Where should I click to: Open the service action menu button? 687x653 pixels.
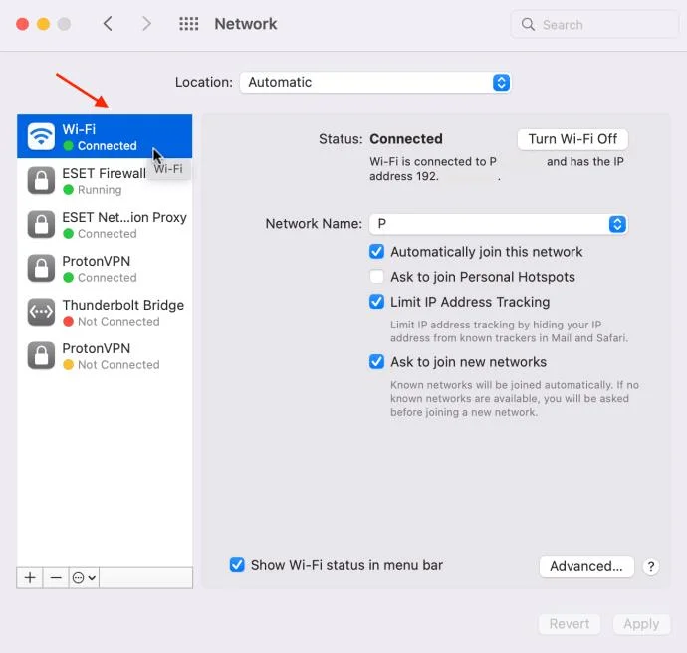[x=84, y=578]
